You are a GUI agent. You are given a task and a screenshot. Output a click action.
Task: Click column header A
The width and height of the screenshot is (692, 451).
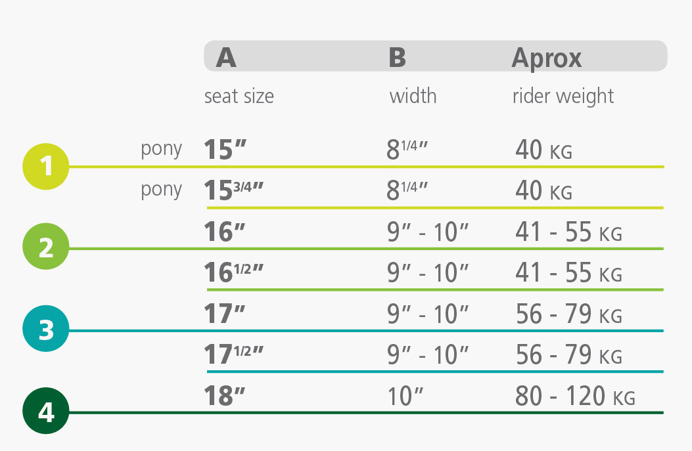[x=226, y=57]
